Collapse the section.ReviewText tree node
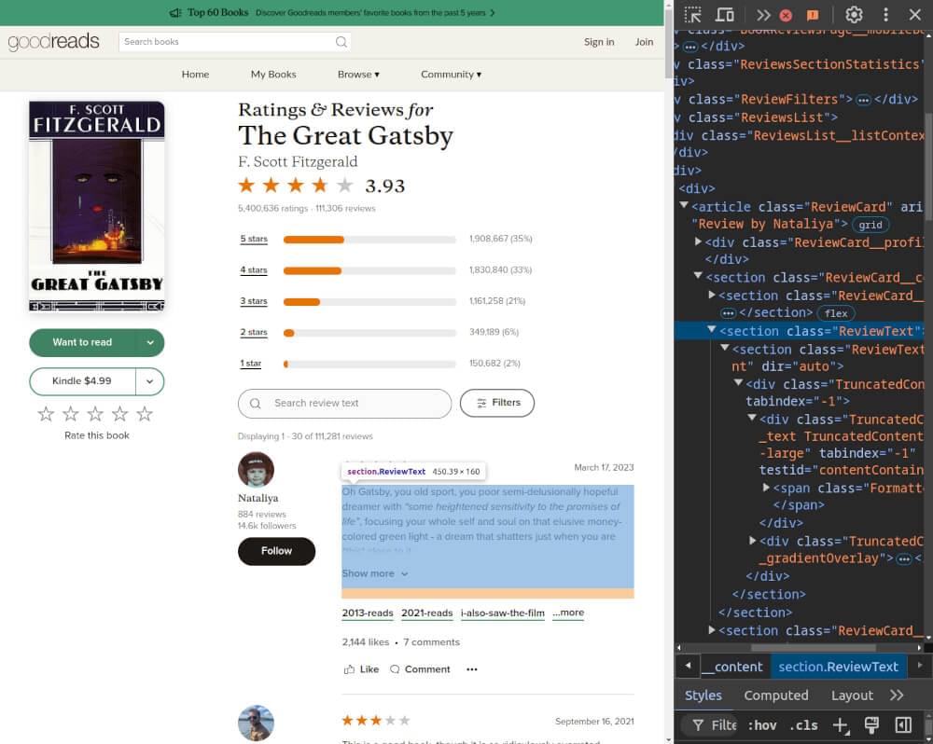Viewport: 933px width, 744px height. [712, 330]
